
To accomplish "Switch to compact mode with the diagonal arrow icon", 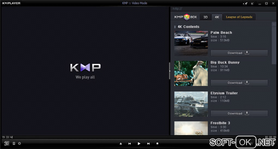I will point(252,3).
